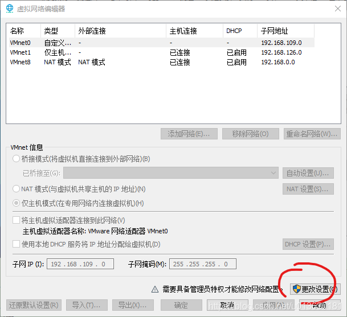This screenshot has height=317, width=347.
Task: Close the virtual network editor window
Action: click(x=333, y=9)
